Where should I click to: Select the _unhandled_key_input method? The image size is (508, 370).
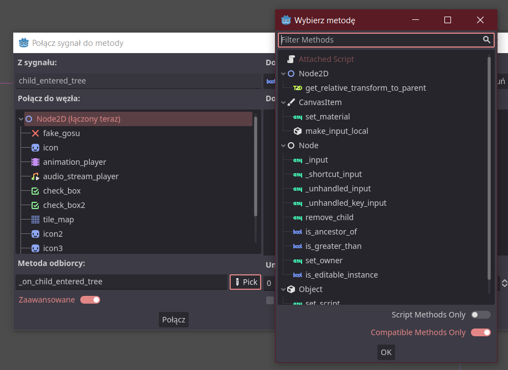tap(346, 203)
